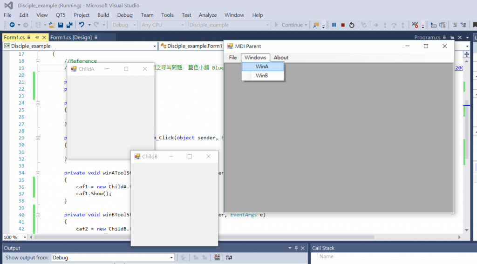Open the Solution Configurations Debug dropdown

pyautogui.click(x=124, y=25)
